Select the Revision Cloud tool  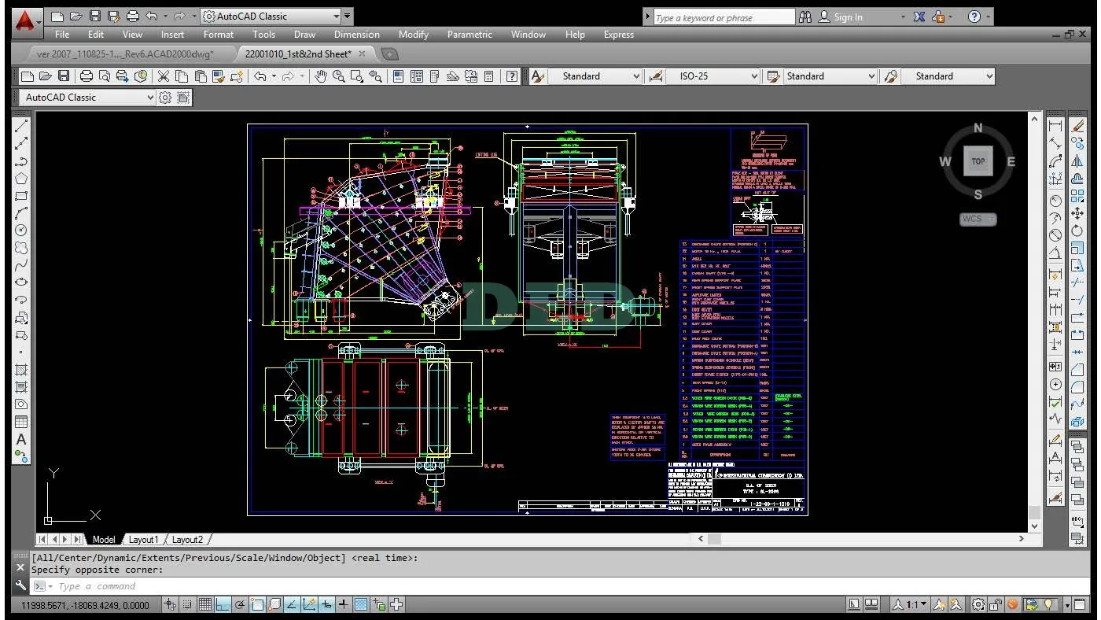click(x=21, y=247)
